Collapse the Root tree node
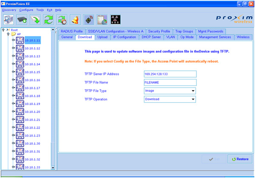 click(x=3, y=30)
